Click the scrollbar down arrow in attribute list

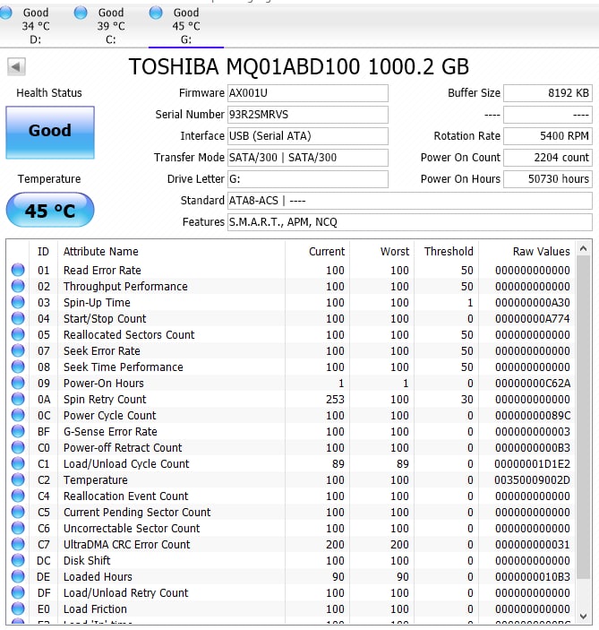[584, 616]
